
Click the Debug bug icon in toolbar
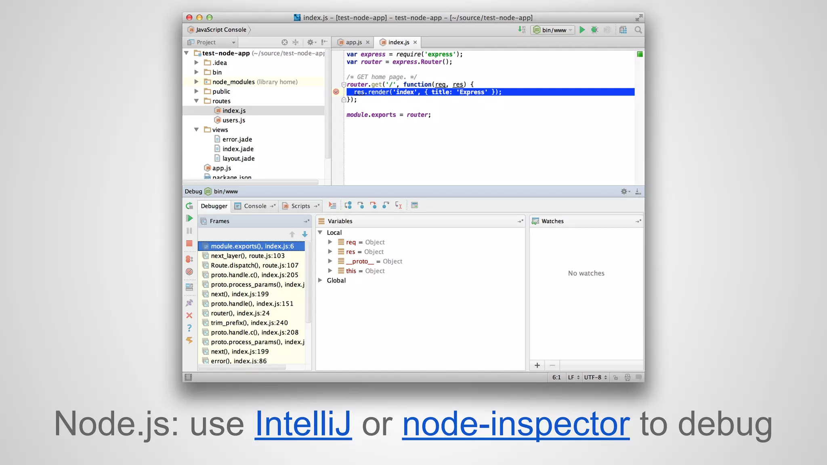click(x=594, y=30)
